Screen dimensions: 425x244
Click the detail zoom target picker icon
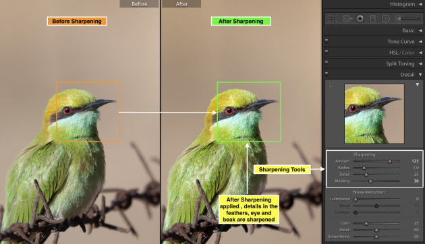331,86
